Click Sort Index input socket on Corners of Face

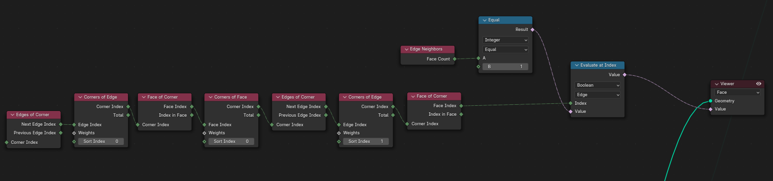(204, 141)
